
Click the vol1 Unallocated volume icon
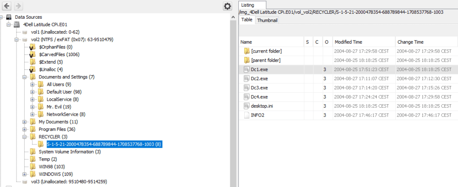(25, 33)
